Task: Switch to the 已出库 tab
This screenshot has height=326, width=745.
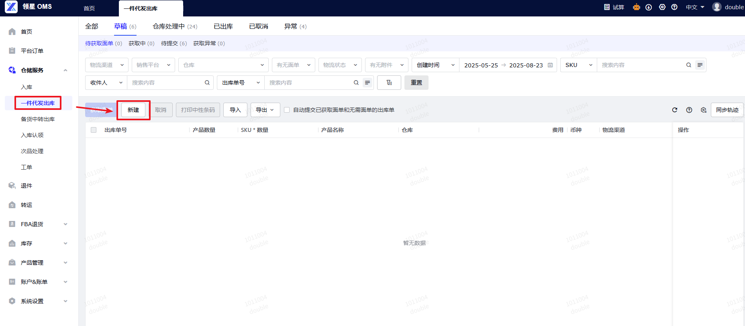Action: coord(223,26)
